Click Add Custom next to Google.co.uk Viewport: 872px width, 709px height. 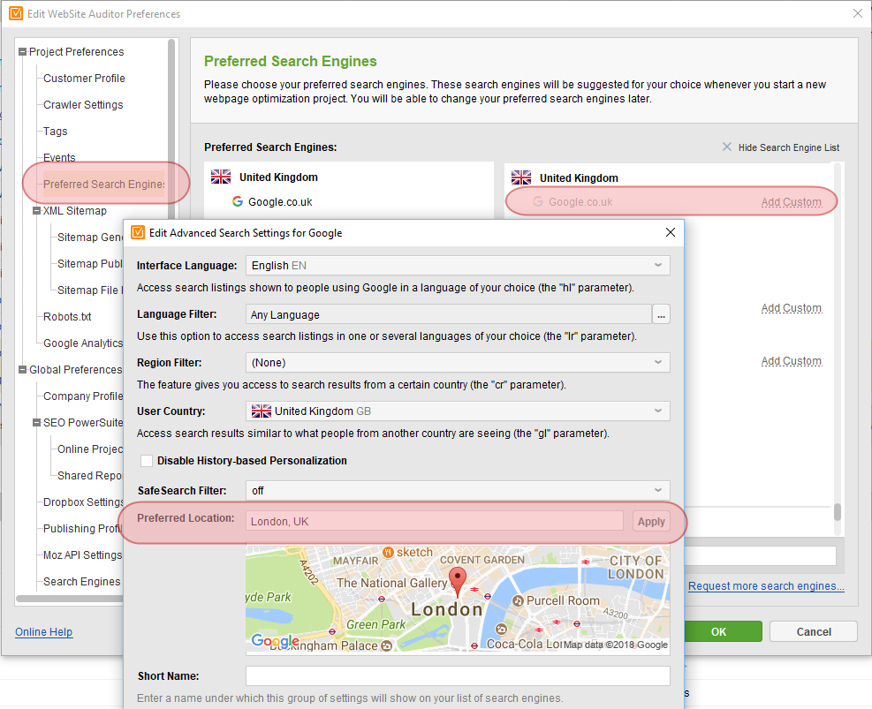click(x=791, y=201)
